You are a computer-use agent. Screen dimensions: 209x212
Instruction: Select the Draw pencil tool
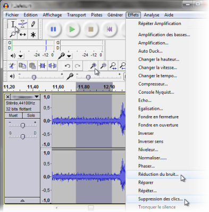click(33, 24)
